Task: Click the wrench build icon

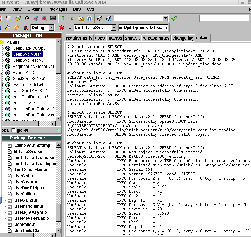Action: tap(8, 28)
